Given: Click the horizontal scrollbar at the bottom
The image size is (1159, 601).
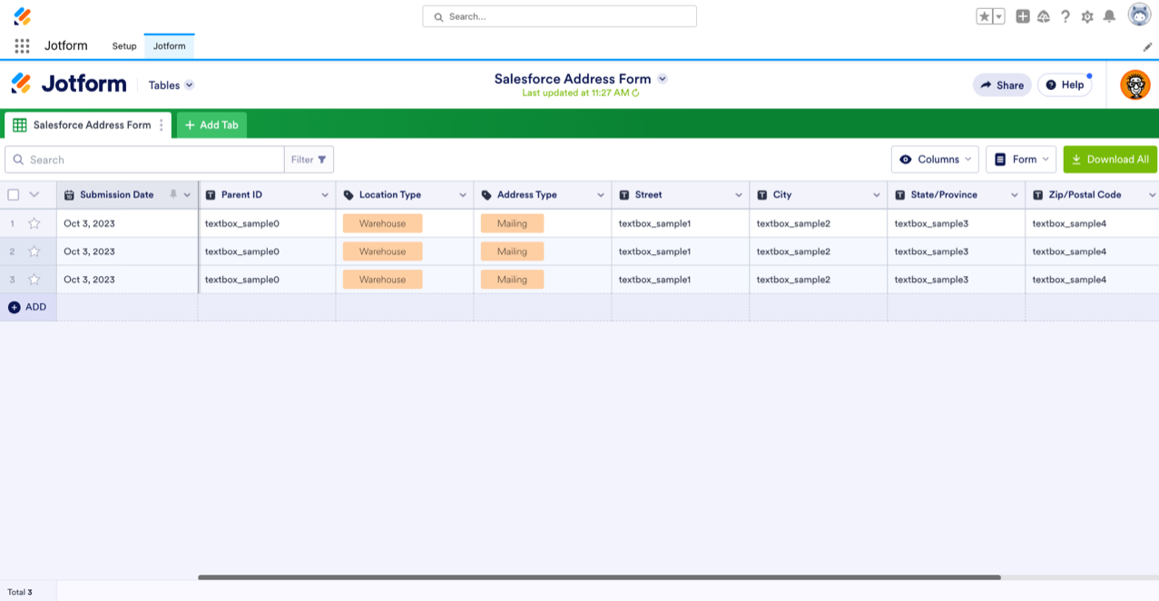Looking at the screenshot, I should (599, 577).
